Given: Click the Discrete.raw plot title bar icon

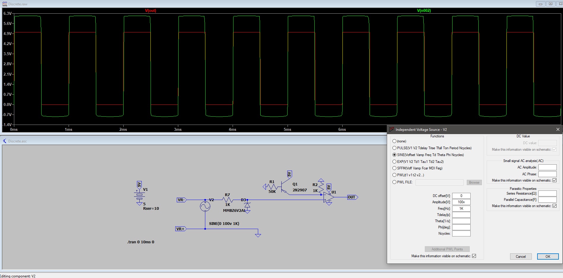Looking at the screenshot, I should [x=4, y=4].
